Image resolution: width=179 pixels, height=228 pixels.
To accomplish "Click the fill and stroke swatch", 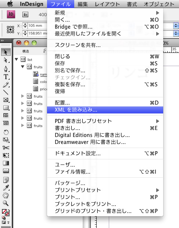I will 5,212.
